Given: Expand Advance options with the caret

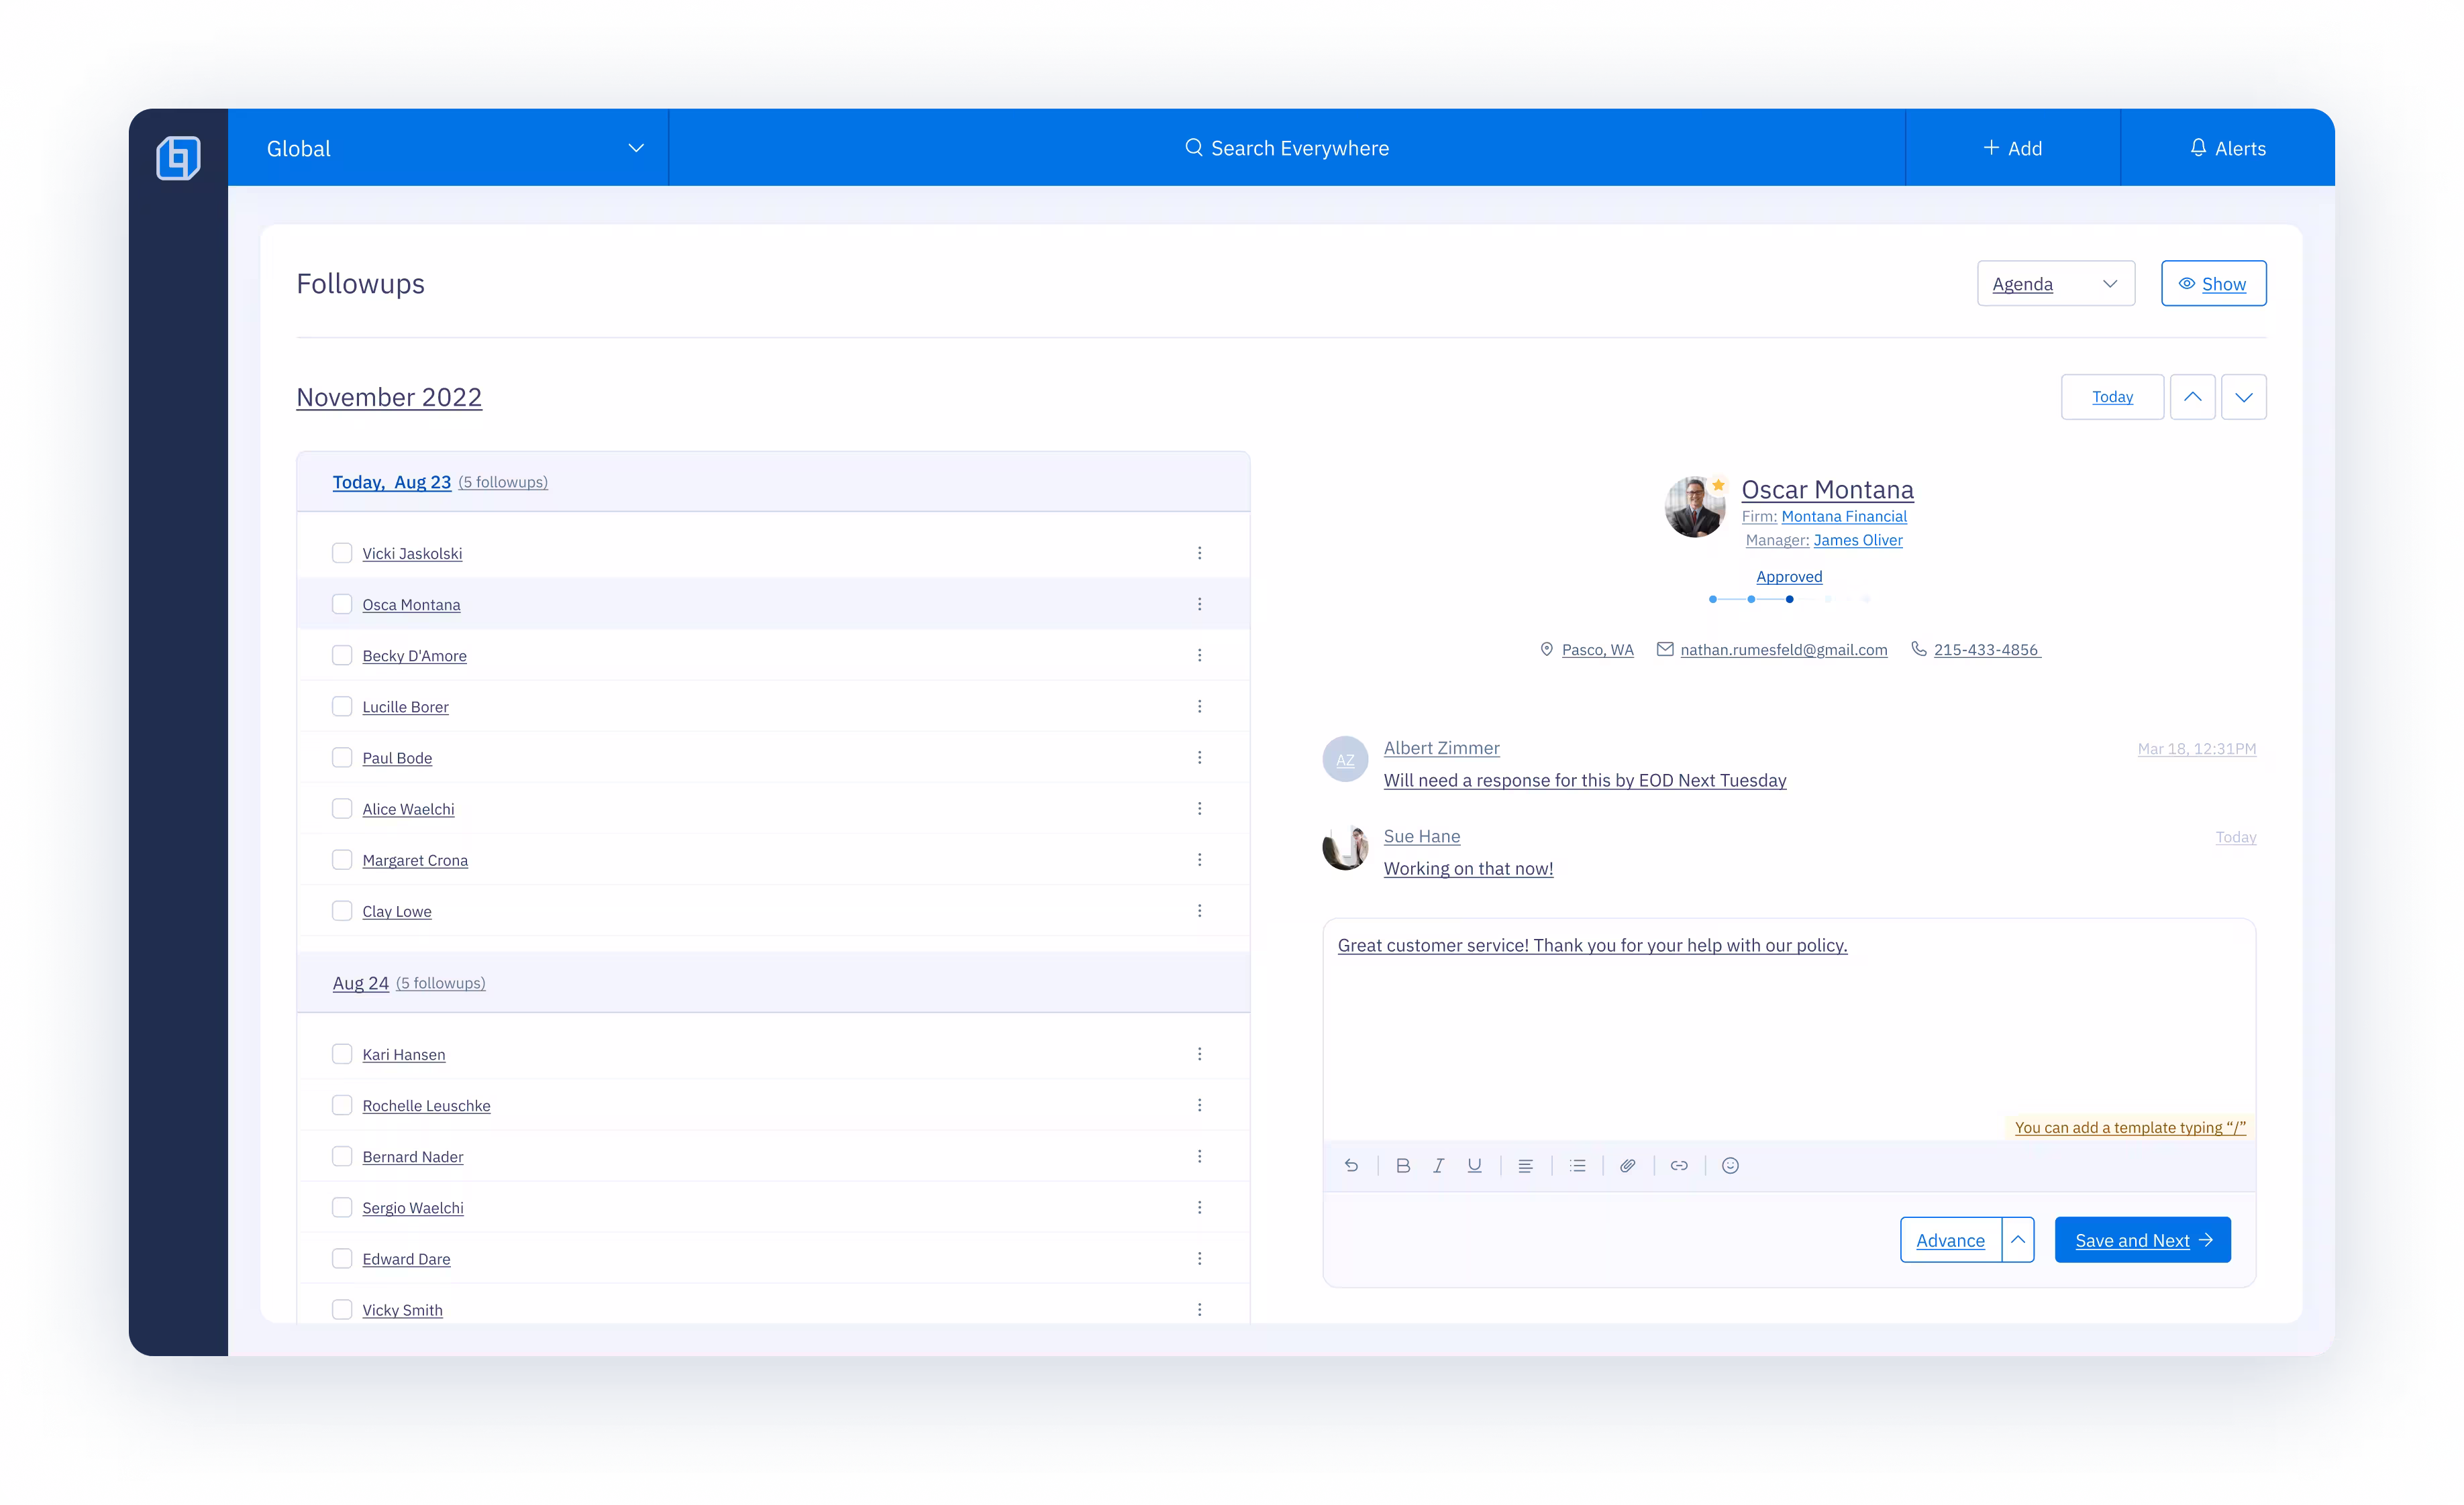Looking at the screenshot, I should pyautogui.click(x=2018, y=1240).
